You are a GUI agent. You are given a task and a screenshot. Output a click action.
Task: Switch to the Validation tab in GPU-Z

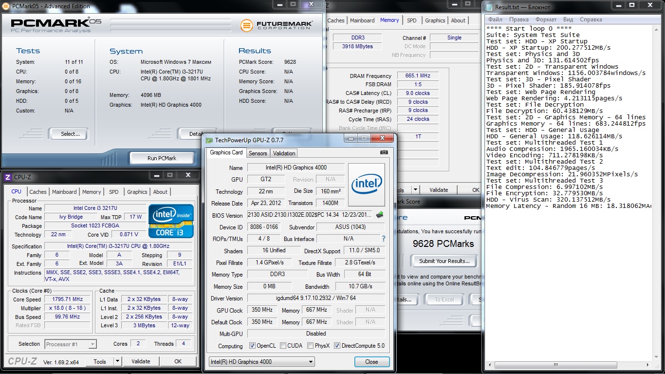(284, 153)
